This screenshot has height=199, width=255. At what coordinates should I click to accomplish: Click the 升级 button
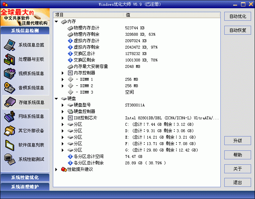click(237, 140)
